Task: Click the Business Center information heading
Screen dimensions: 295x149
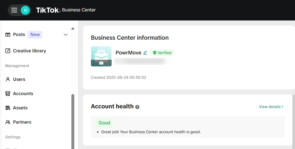Action: [x=130, y=38]
